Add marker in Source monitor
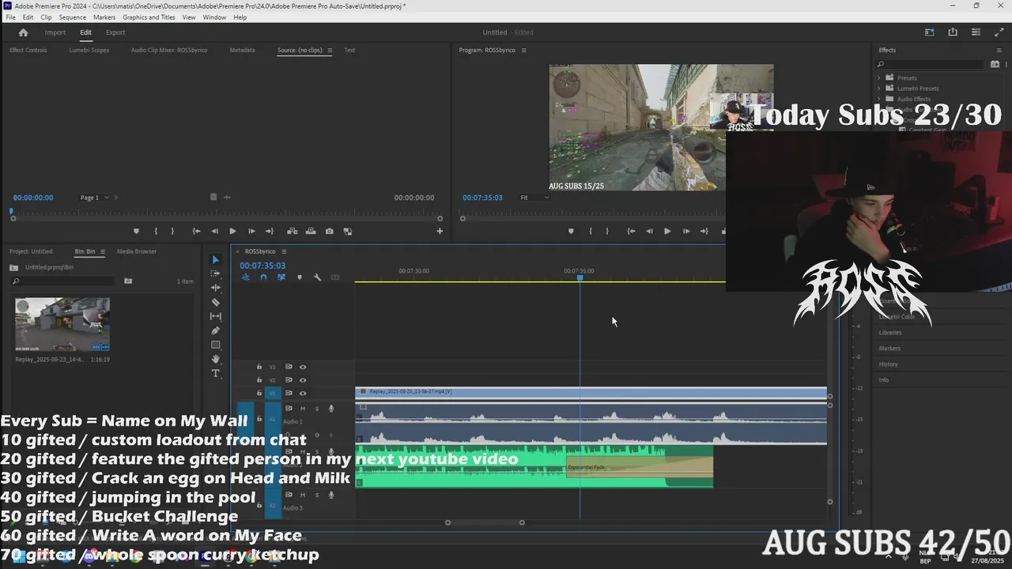 [136, 232]
